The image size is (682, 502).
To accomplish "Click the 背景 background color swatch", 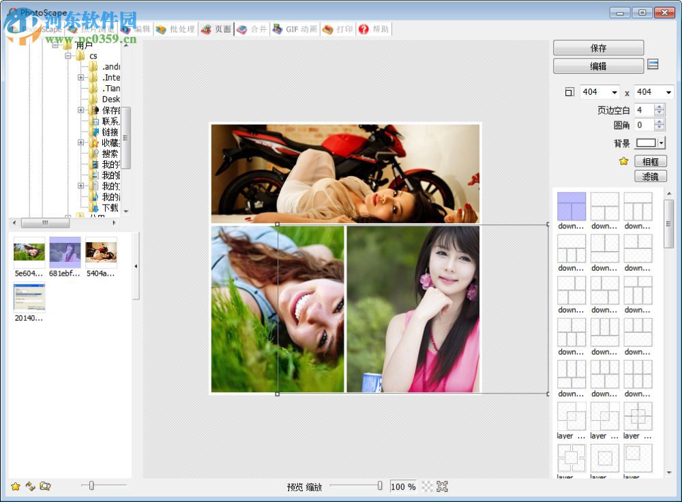I will point(646,143).
